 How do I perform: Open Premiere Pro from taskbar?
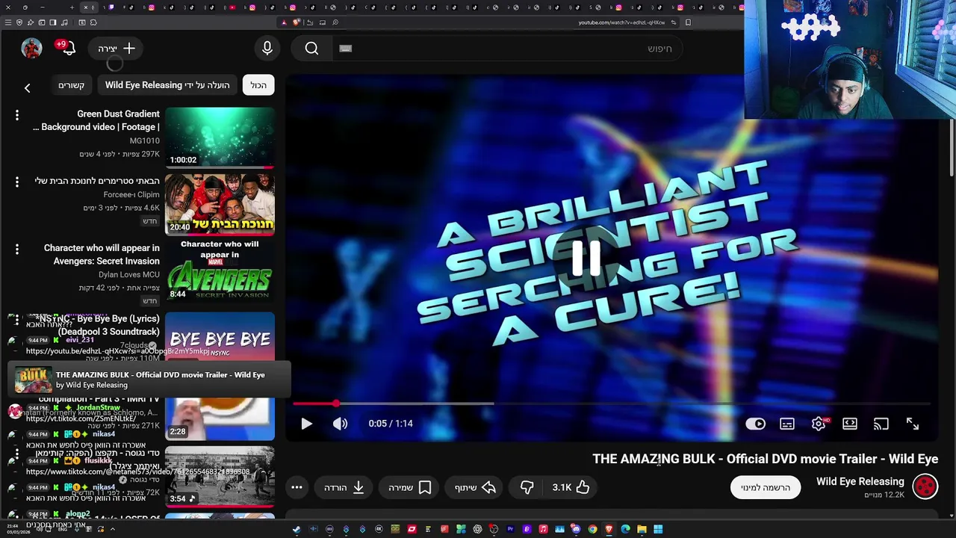click(510, 529)
